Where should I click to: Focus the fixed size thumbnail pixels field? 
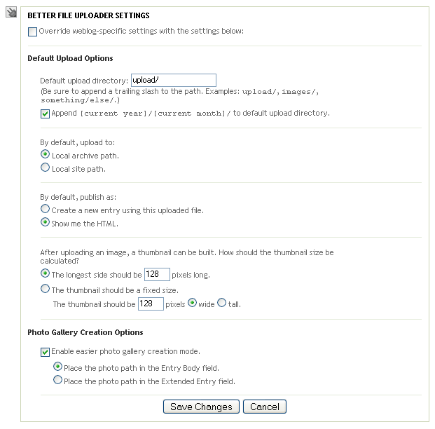click(x=151, y=304)
